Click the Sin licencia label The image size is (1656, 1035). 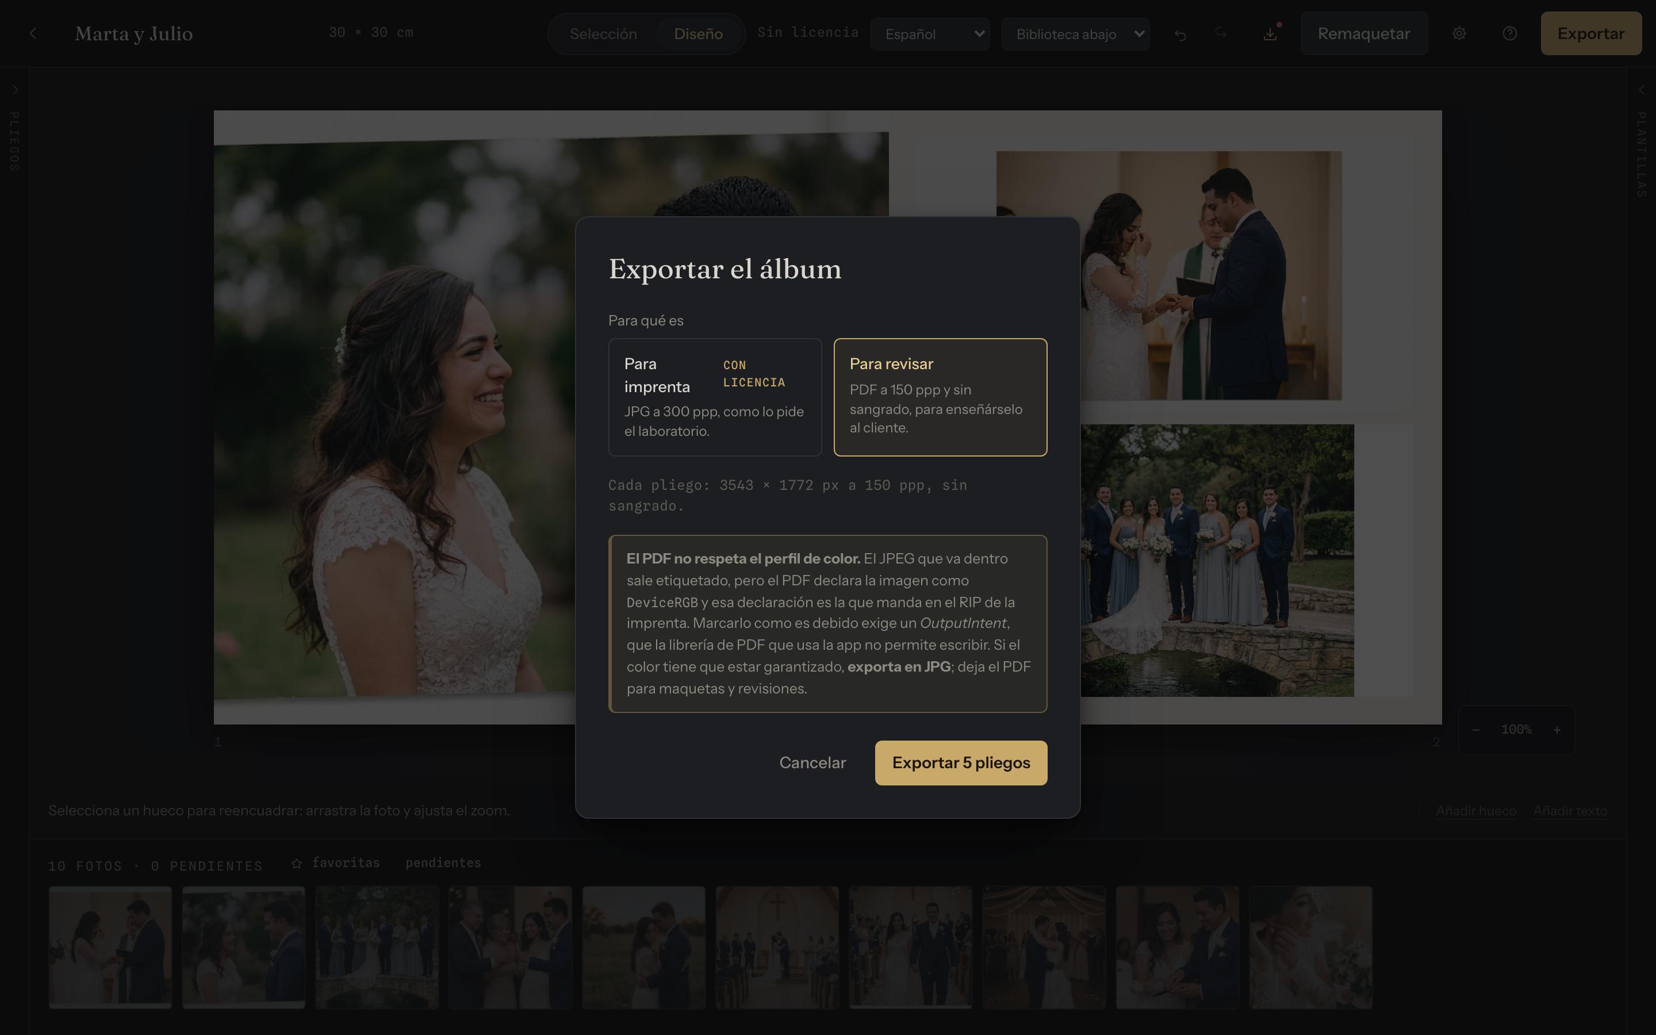[807, 32]
